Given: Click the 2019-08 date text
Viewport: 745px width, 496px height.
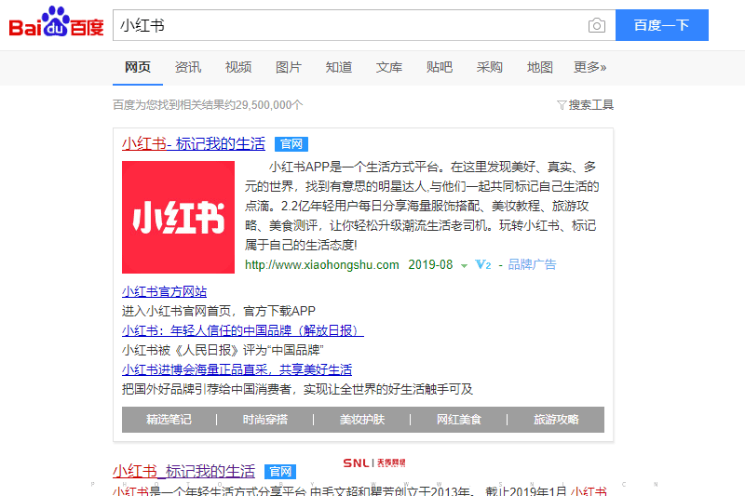Looking at the screenshot, I should tap(430, 265).
